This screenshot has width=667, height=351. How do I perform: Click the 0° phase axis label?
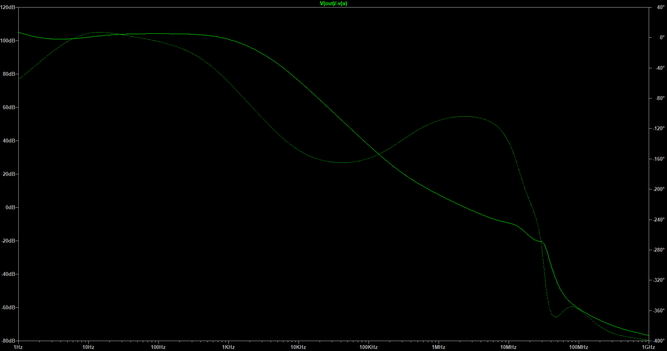tap(662, 37)
